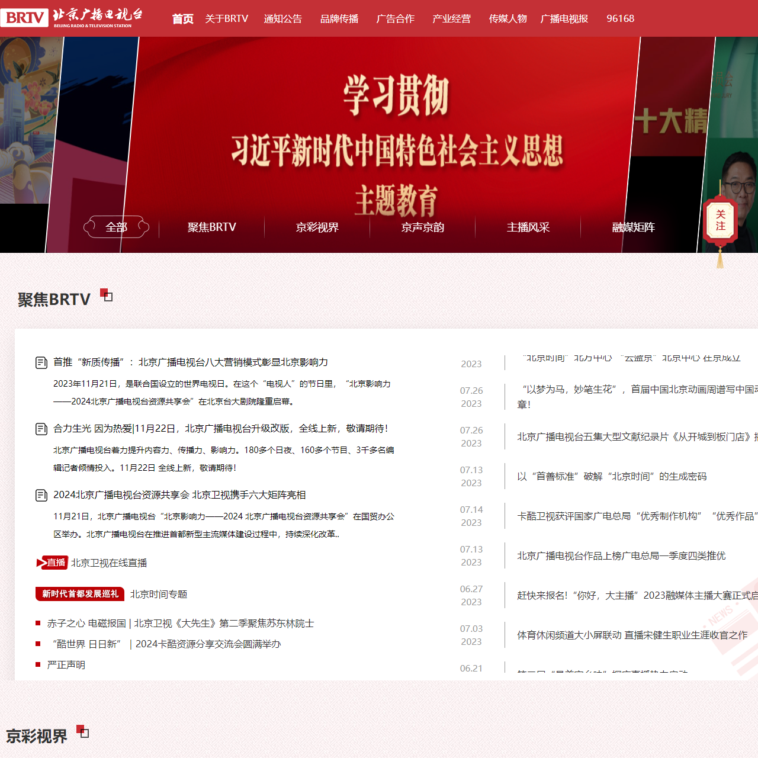Screen dimensions: 758x758
Task: Open article 首推“新质传播”：北京广播电视台八大营销模式
Action: (x=191, y=362)
